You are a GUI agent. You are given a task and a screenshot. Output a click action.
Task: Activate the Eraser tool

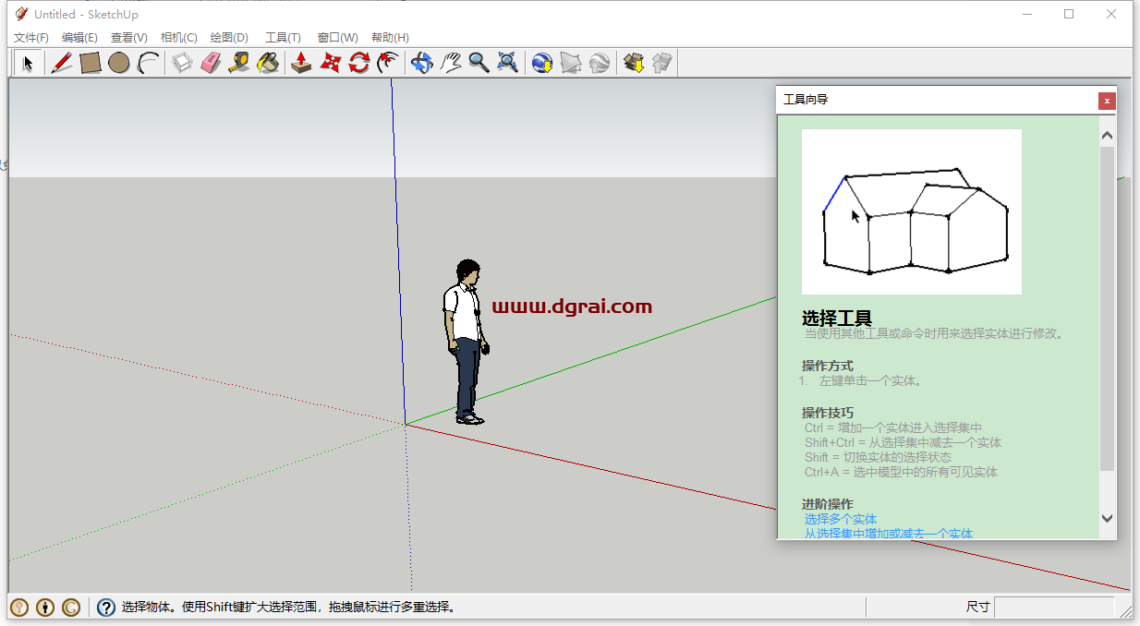(x=208, y=62)
